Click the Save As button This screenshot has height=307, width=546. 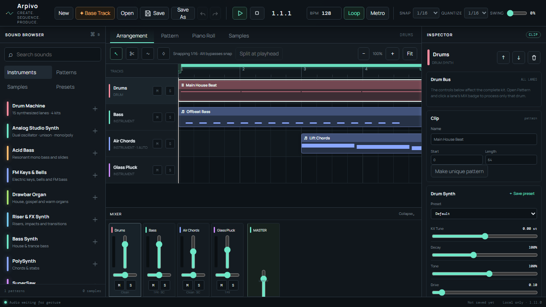pos(183,13)
